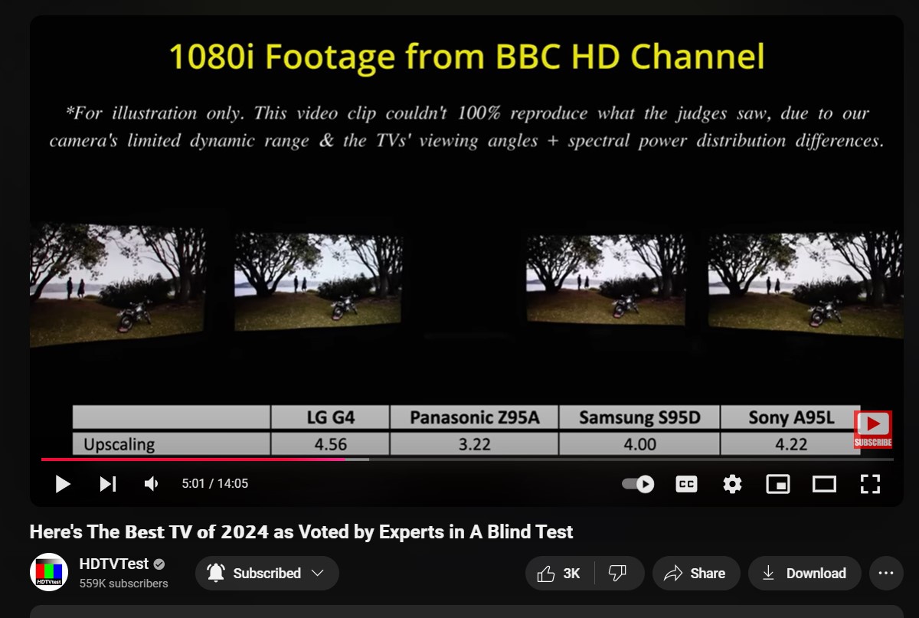This screenshot has width=919, height=618.
Task: Open more actions three-dot menu
Action: (886, 573)
